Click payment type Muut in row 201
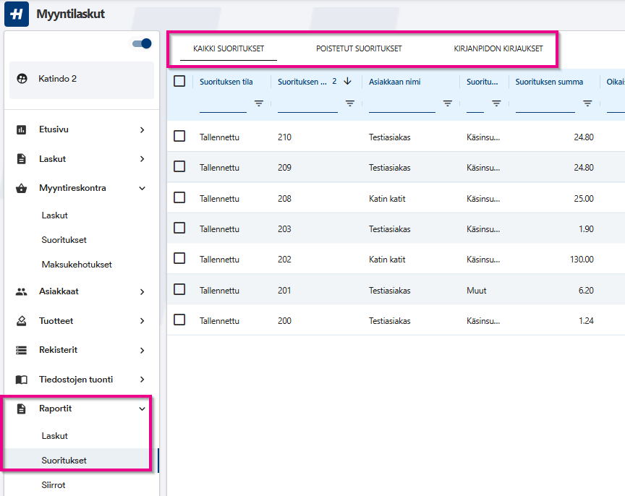This screenshot has height=496, width=625. (476, 291)
